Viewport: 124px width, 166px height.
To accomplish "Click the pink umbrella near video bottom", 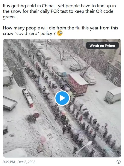I will [43, 140].
